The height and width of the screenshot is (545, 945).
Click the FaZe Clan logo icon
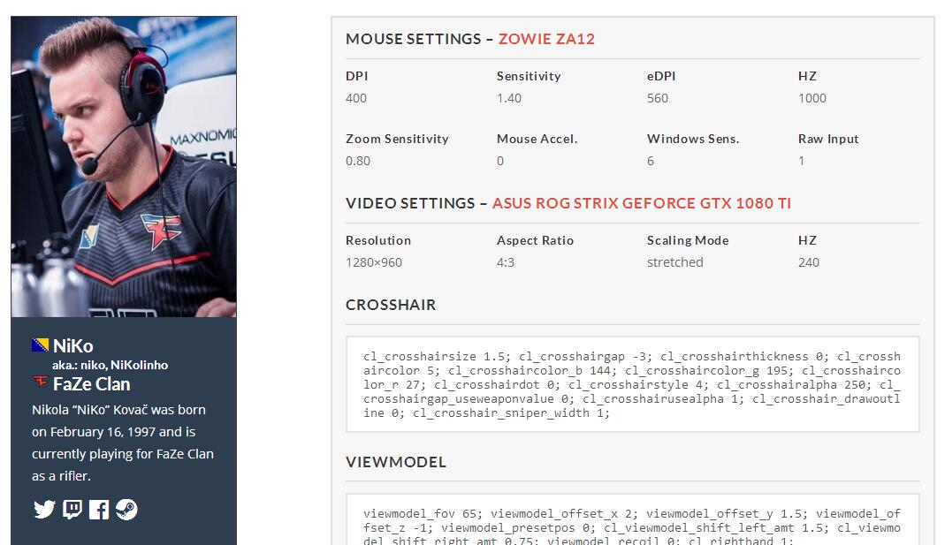(41, 382)
